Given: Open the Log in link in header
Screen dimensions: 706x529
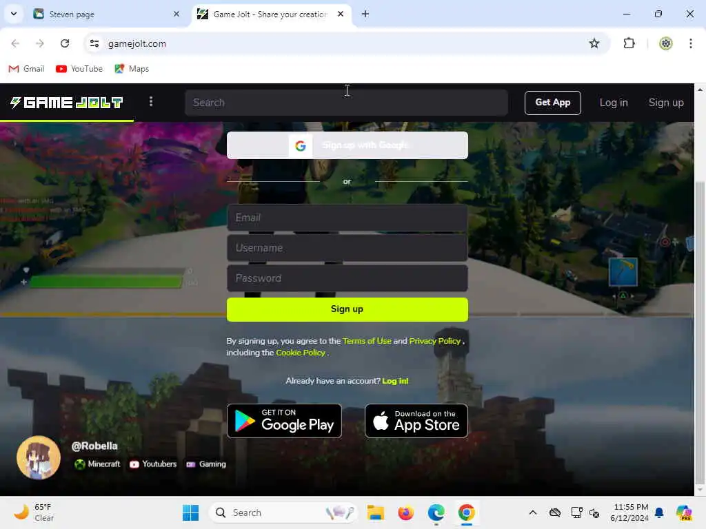Looking at the screenshot, I should pos(613,103).
